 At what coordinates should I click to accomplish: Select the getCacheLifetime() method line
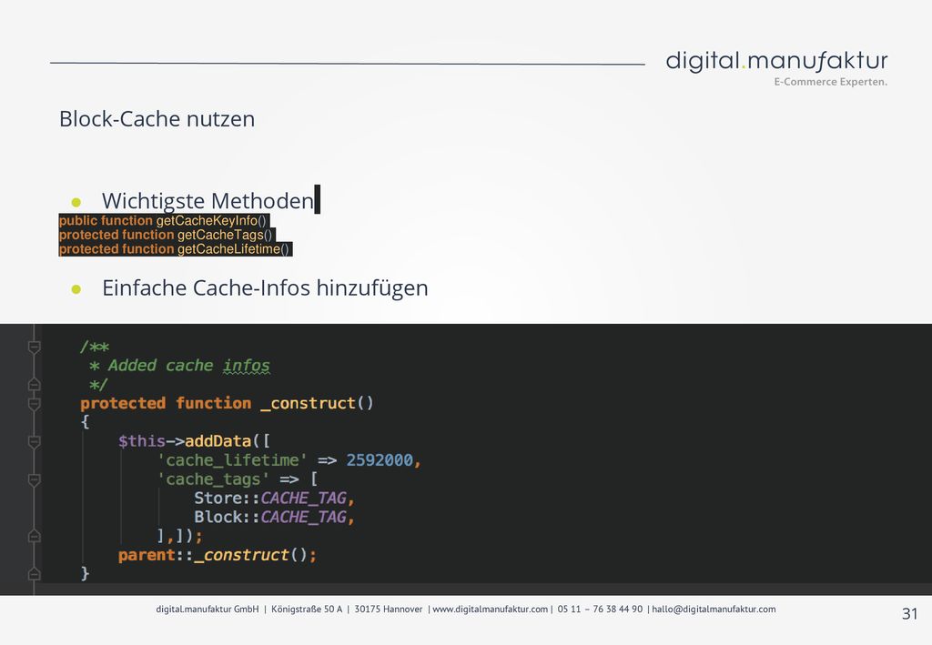[x=176, y=249]
